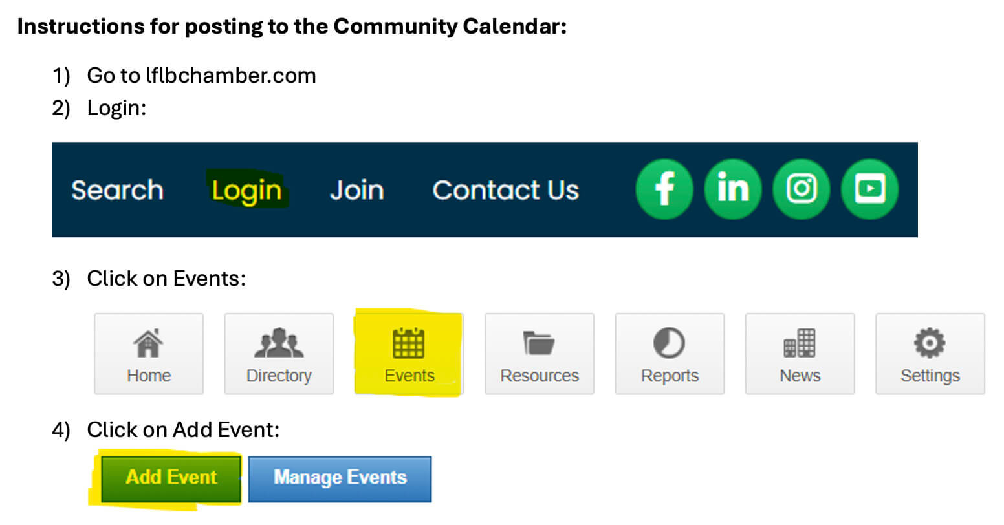This screenshot has height=525, width=1004.
Task: Click the lflbchamber.com address text
Action: coord(231,76)
